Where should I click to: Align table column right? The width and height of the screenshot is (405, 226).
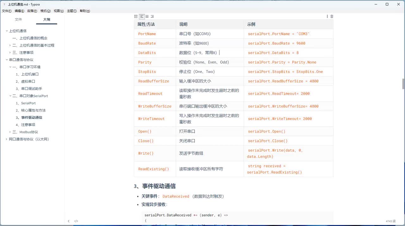[x=152, y=16]
